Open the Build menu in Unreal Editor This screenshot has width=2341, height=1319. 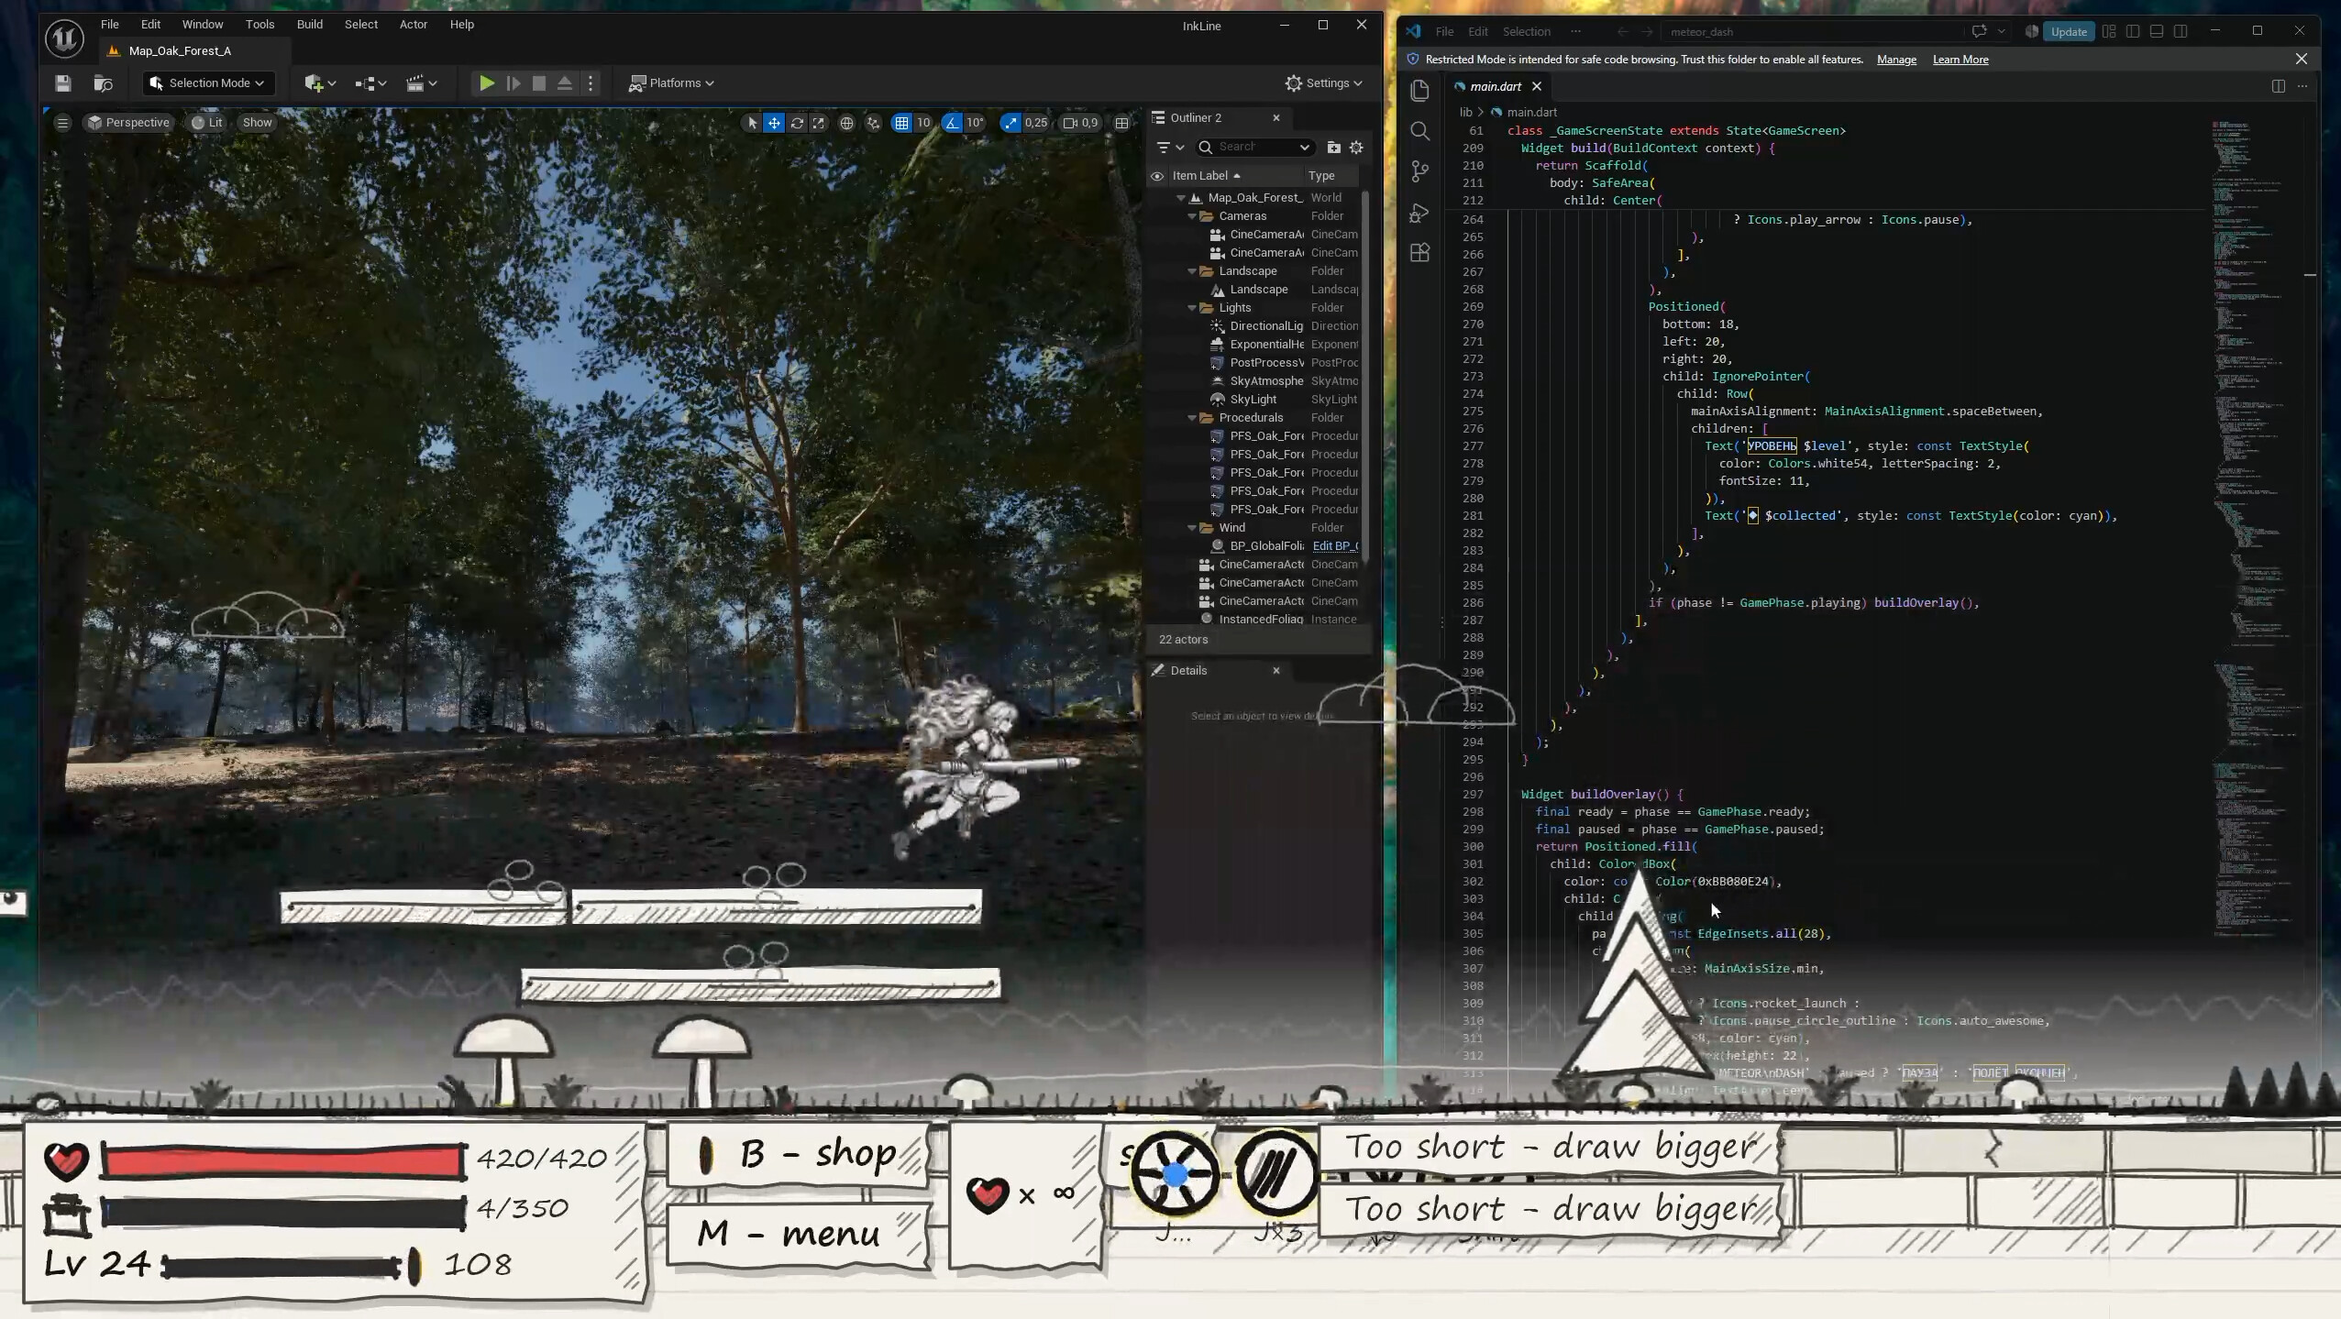click(x=309, y=25)
